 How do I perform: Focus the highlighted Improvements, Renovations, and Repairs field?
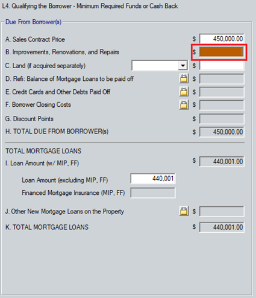(x=222, y=52)
